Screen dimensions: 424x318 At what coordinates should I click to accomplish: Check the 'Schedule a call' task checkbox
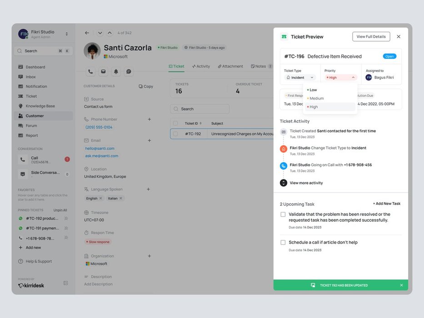[x=283, y=243]
